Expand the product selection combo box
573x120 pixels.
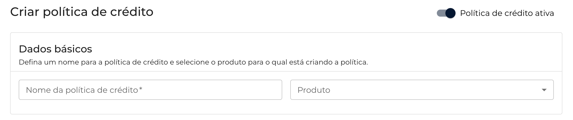[x=422, y=90]
